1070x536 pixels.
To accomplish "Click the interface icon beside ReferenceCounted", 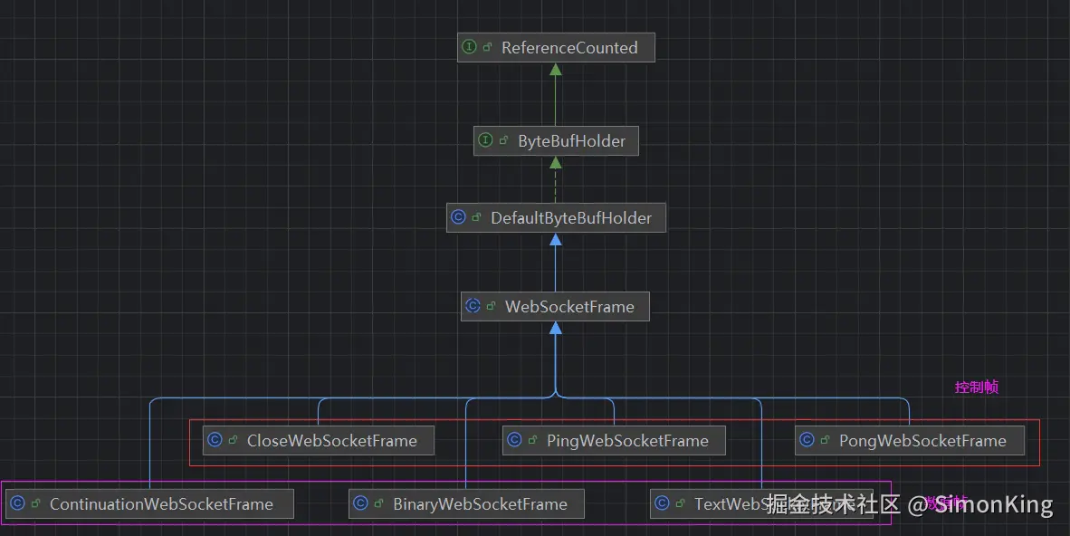I will click(x=469, y=47).
